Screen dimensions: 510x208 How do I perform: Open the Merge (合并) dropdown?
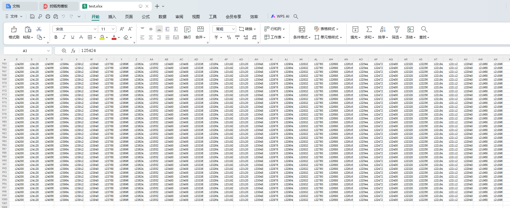tap(201, 37)
